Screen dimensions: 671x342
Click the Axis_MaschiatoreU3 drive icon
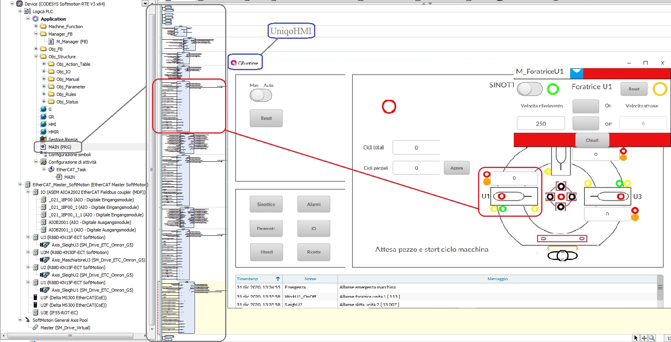coord(45,260)
